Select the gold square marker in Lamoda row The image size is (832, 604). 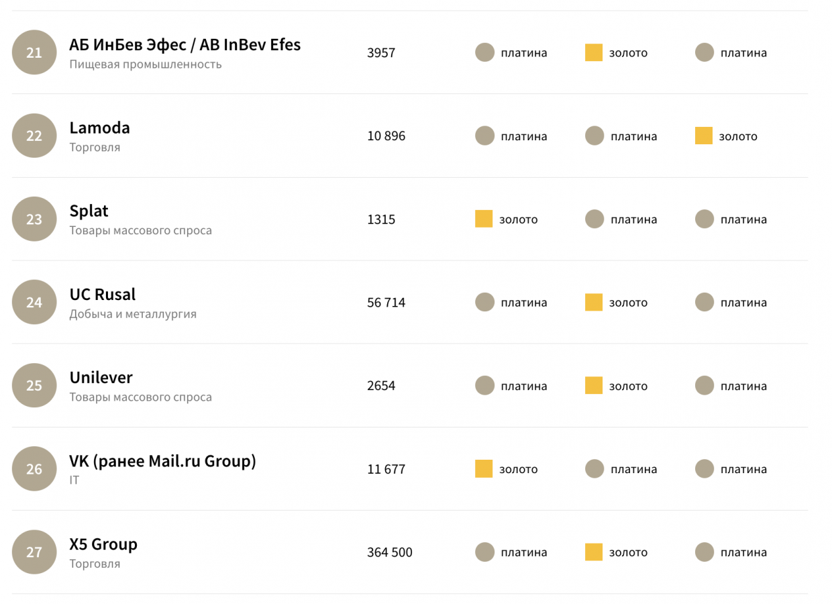coord(704,136)
